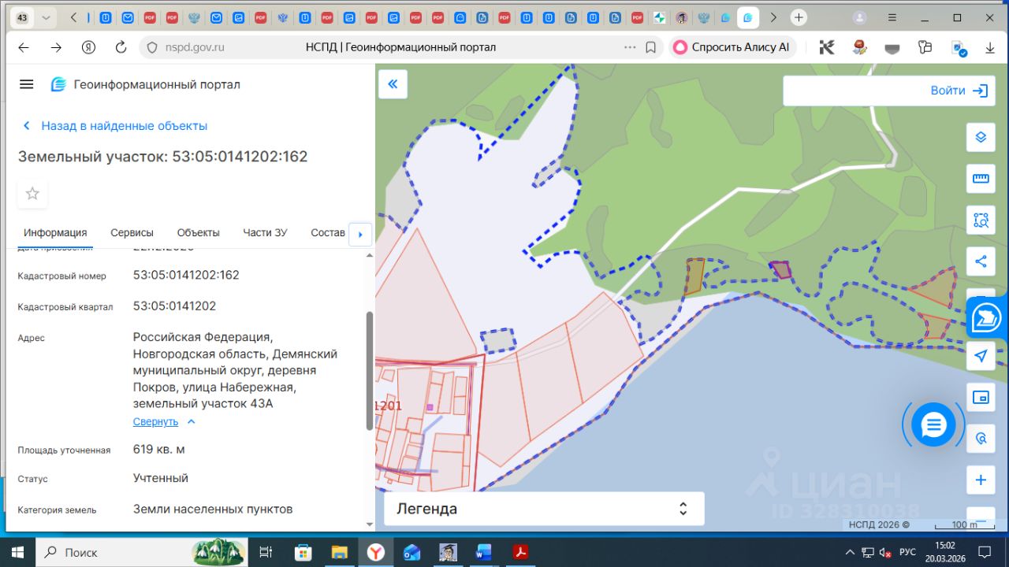Screen dimensions: 1009x567
Task: Click the status value Учтенный
Action: click(x=161, y=478)
